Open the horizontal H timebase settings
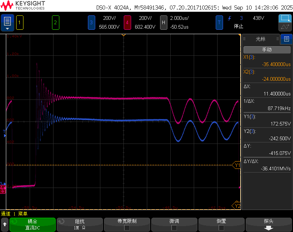293x232 pixels. coord(163,22)
